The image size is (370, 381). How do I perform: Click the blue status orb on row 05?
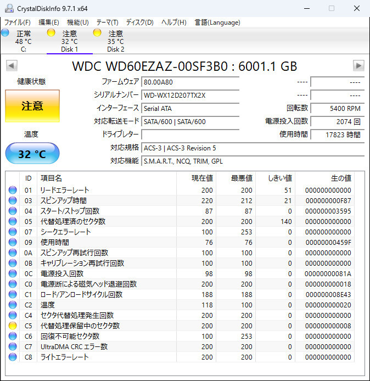click(13, 221)
